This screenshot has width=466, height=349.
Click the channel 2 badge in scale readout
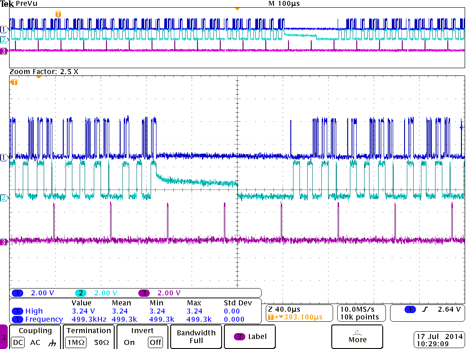(x=81, y=293)
